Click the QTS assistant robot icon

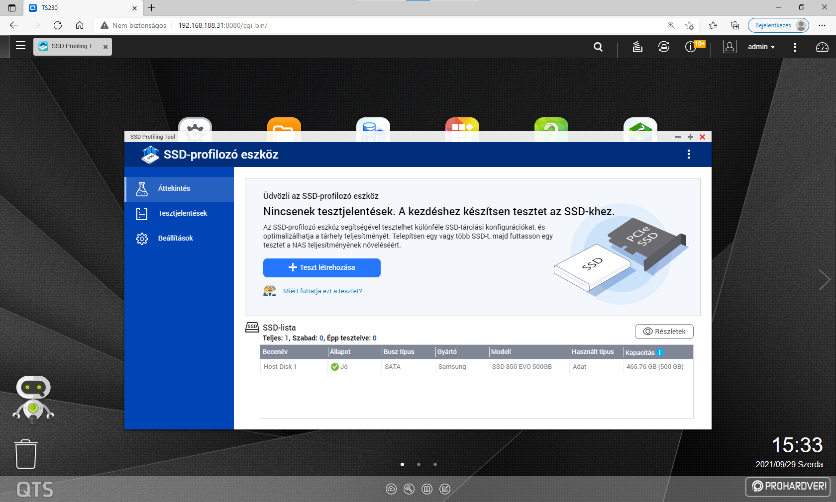33,400
